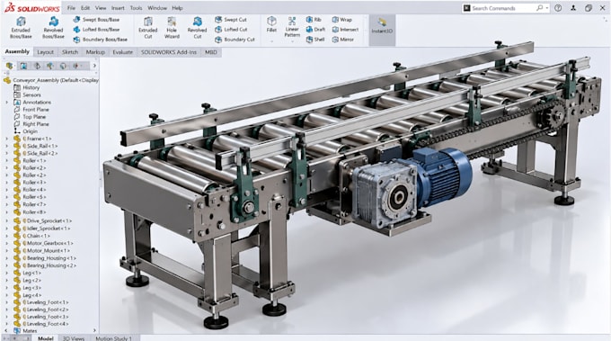611x341 pixels.
Task: Open the Motion Study 1 tab
Action: [x=114, y=338]
